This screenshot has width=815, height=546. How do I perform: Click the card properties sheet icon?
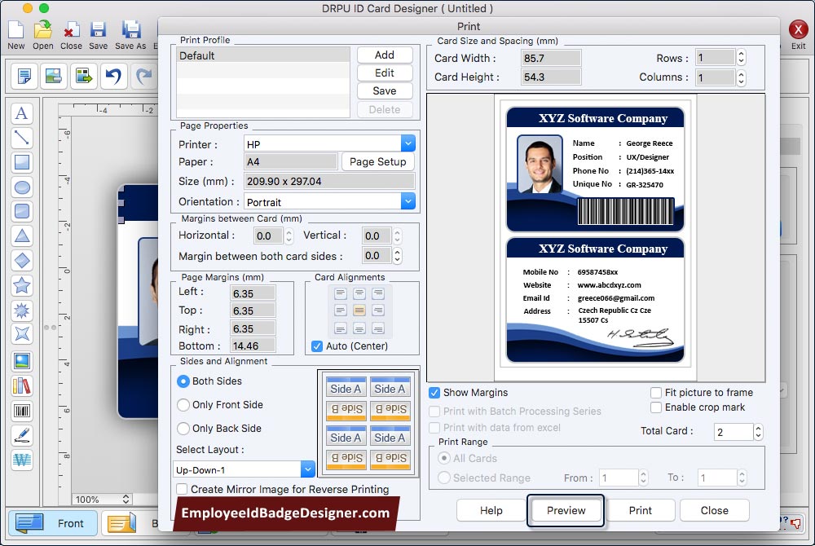[24, 76]
